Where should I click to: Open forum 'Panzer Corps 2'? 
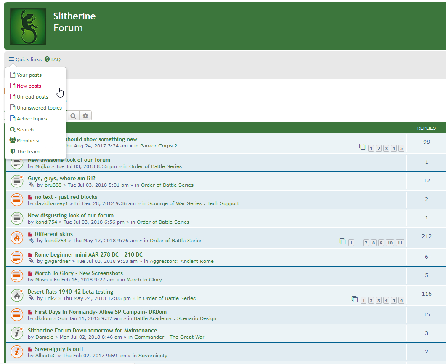[159, 146]
